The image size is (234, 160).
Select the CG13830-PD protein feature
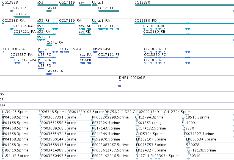click(189, 52)
